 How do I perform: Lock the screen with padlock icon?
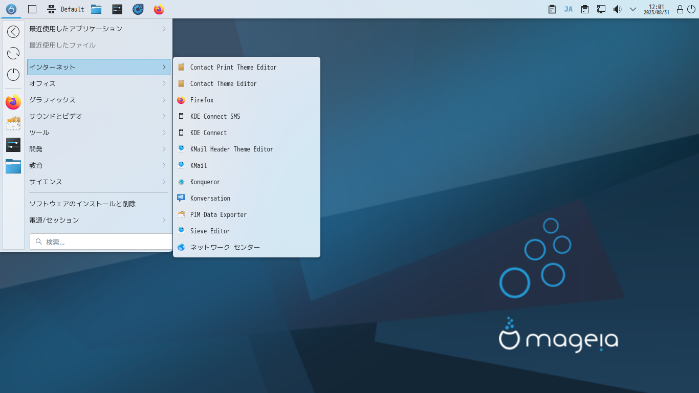click(x=680, y=9)
